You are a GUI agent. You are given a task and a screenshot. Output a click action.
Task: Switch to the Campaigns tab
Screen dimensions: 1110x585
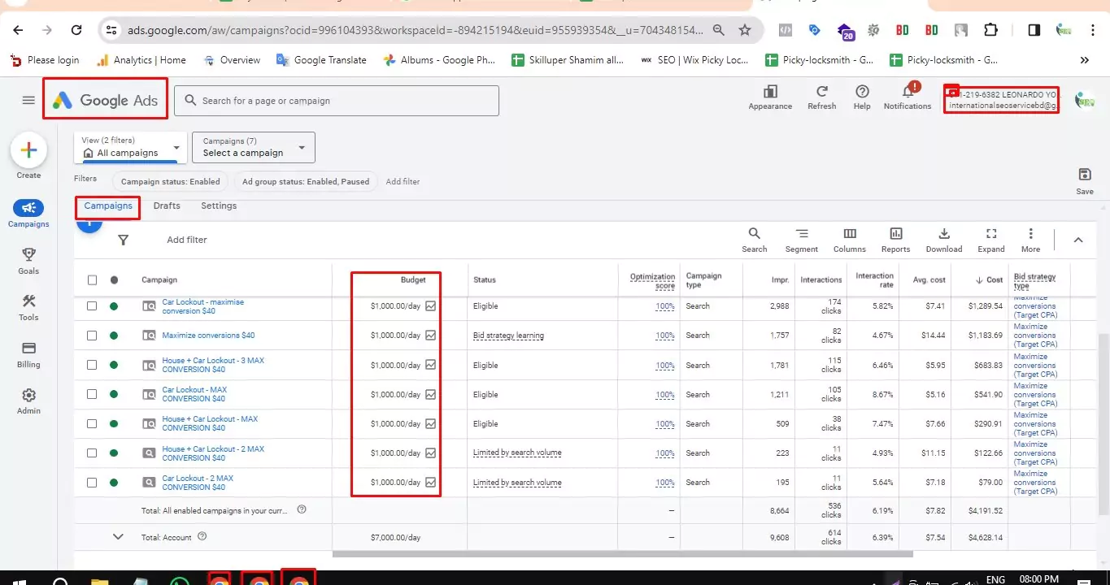pos(108,206)
